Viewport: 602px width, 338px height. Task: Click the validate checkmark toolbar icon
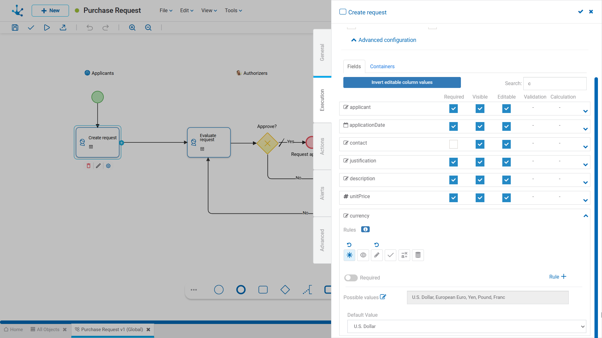pyautogui.click(x=31, y=28)
